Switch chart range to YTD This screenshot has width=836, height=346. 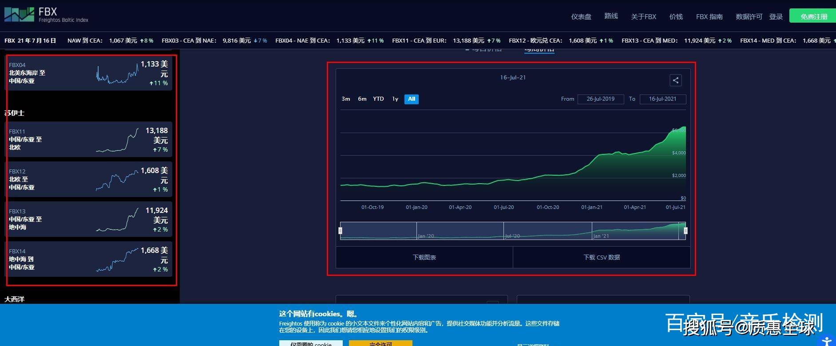[378, 99]
